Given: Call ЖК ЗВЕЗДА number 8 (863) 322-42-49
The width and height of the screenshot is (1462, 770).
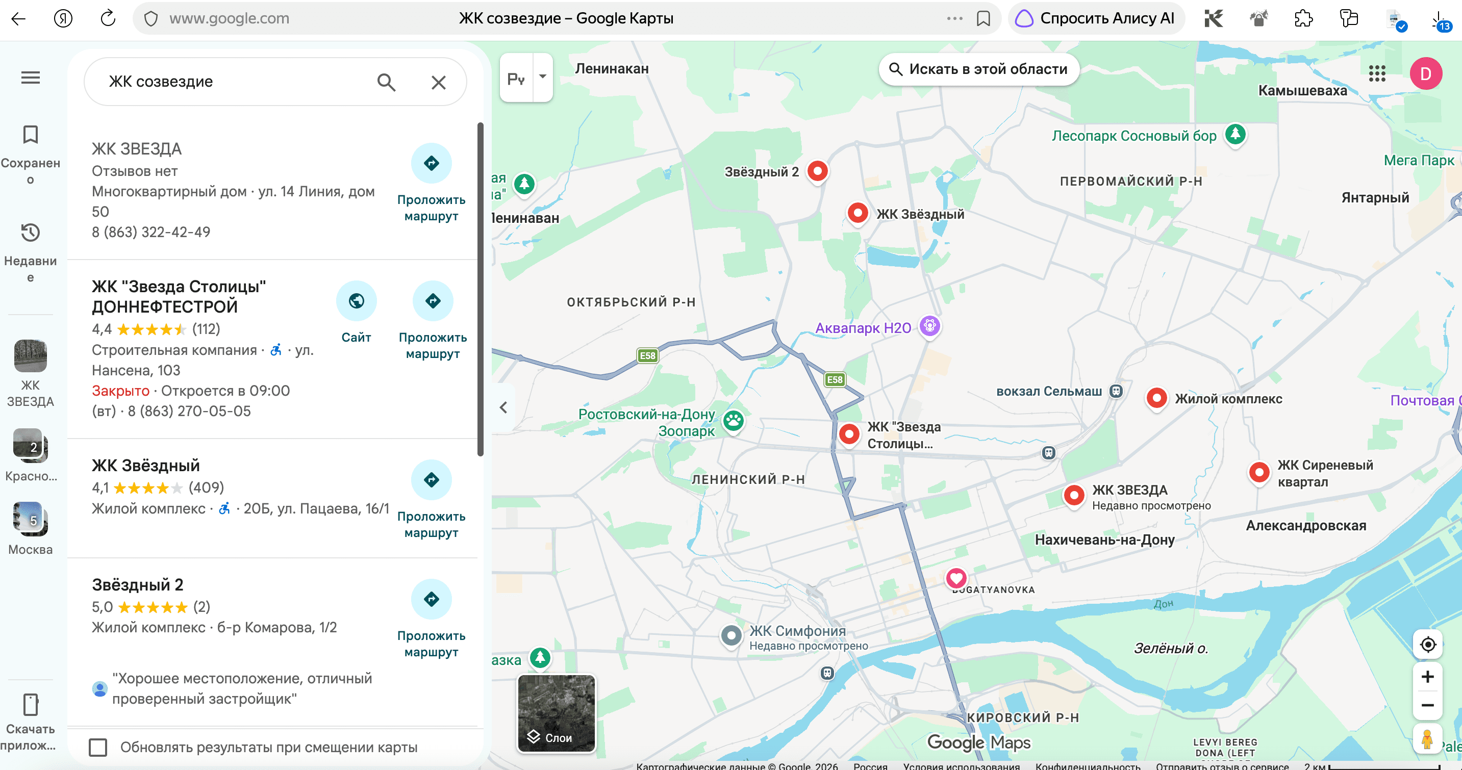Looking at the screenshot, I should [x=151, y=232].
